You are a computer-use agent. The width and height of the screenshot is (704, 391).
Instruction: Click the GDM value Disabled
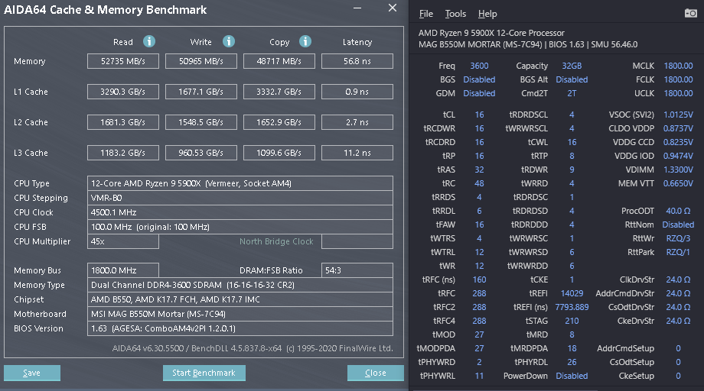point(479,93)
